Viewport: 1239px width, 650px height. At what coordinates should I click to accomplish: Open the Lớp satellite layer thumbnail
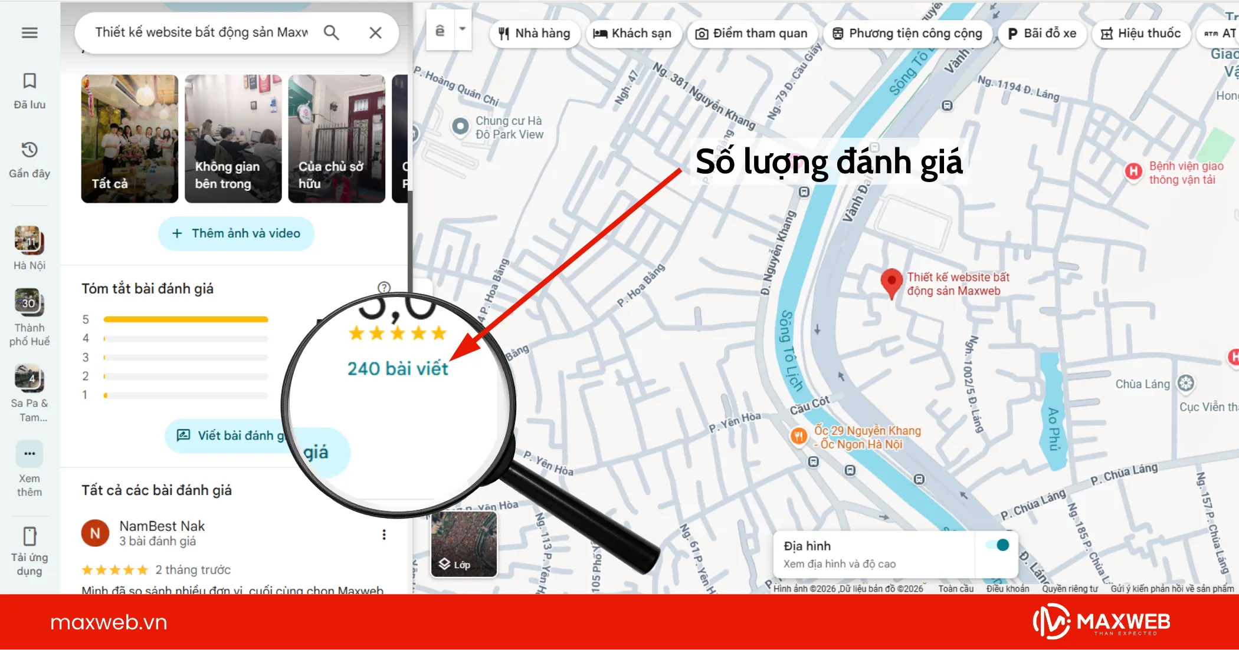[x=463, y=546]
